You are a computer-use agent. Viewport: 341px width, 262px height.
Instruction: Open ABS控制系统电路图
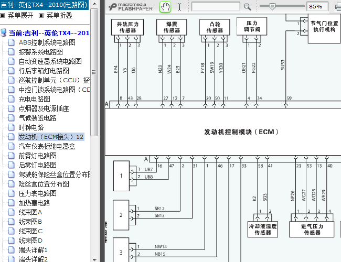click(47, 42)
